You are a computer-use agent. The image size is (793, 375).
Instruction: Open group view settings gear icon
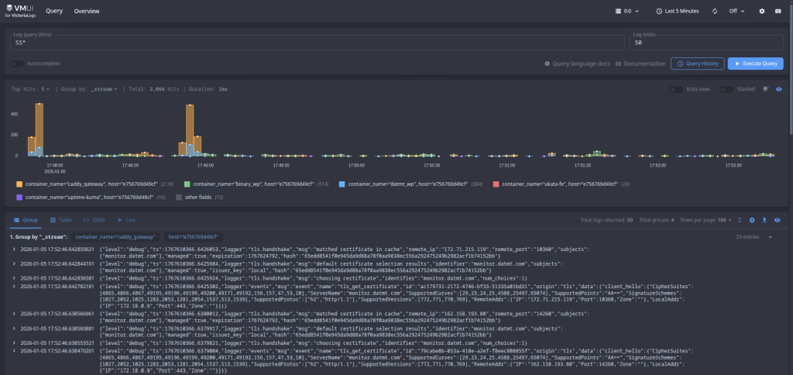pyautogui.click(x=753, y=220)
